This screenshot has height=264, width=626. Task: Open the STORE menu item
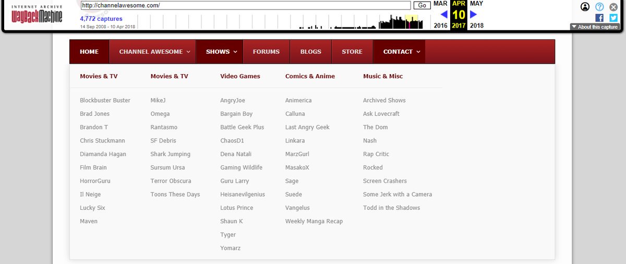click(x=352, y=52)
